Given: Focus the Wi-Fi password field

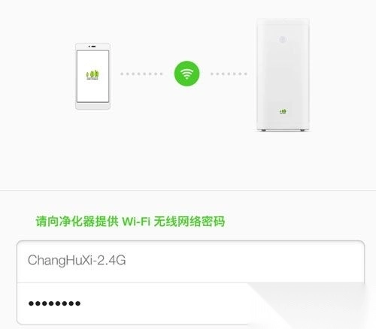Looking at the screenshot, I should pyautogui.click(x=190, y=303).
